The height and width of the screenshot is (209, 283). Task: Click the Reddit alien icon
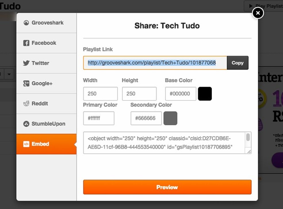click(26, 103)
